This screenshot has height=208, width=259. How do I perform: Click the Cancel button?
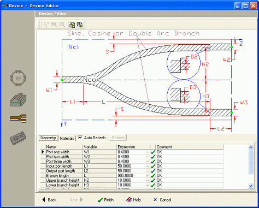(x=162, y=200)
